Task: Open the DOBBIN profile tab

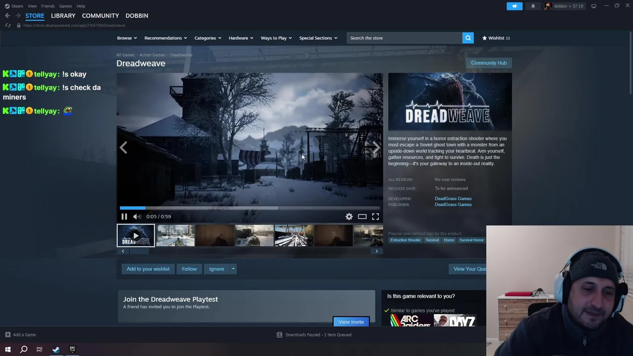Action: point(137,16)
